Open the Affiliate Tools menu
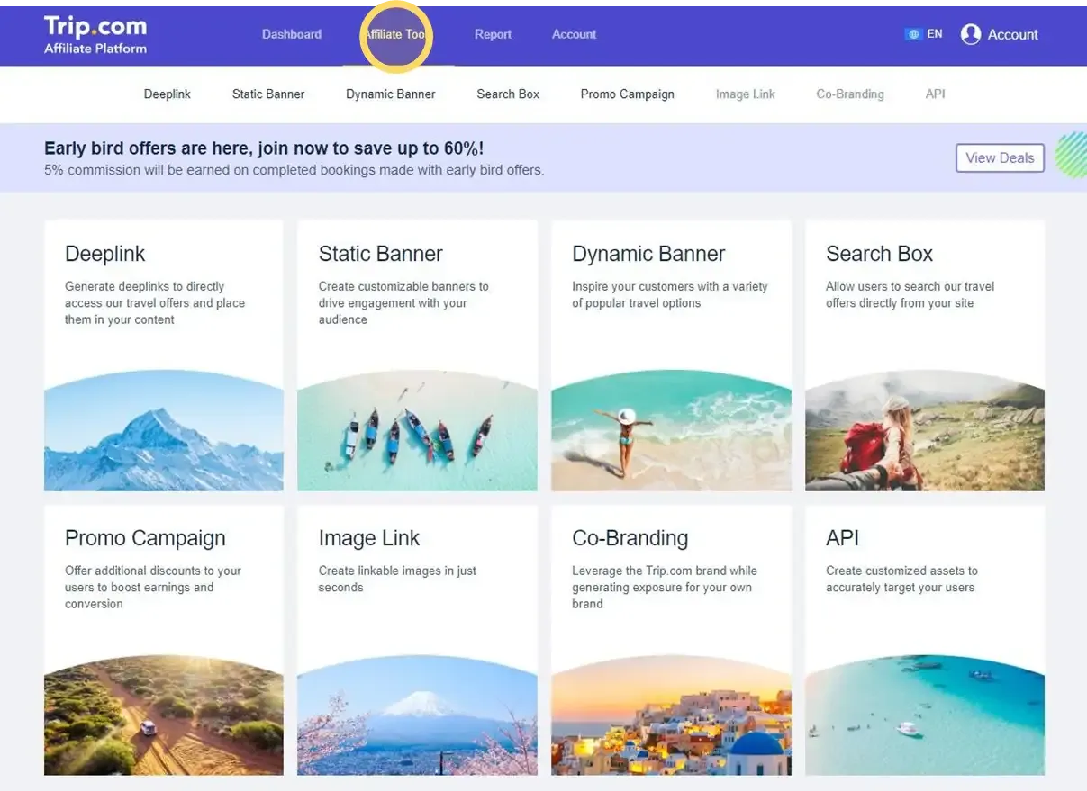 (396, 34)
